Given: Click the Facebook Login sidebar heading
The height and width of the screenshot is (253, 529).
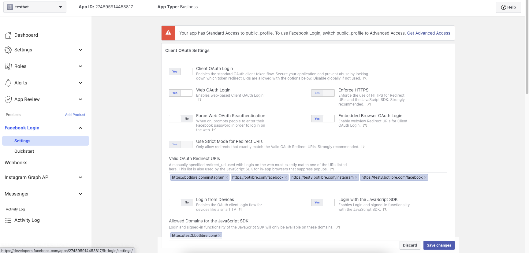Looking at the screenshot, I should coord(22,128).
